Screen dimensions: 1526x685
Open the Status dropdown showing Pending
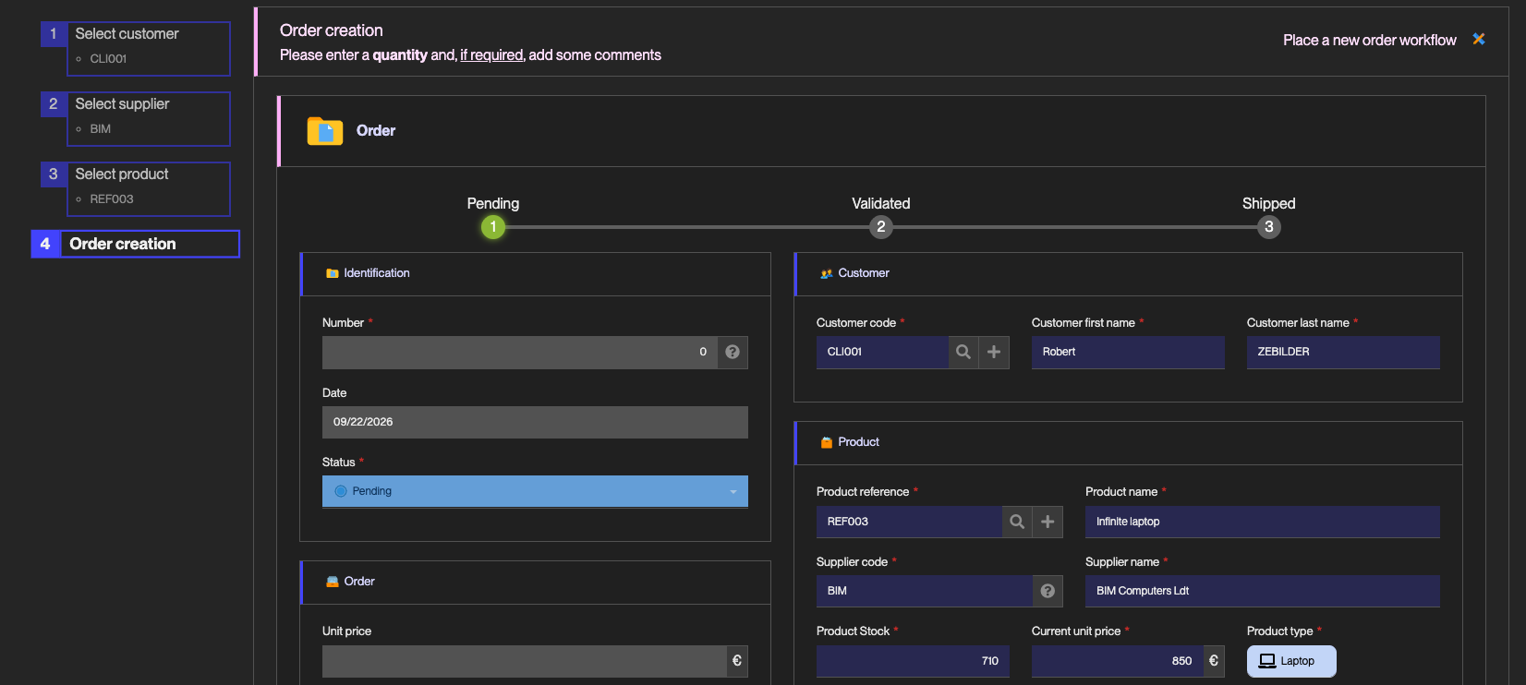pyautogui.click(x=535, y=491)
